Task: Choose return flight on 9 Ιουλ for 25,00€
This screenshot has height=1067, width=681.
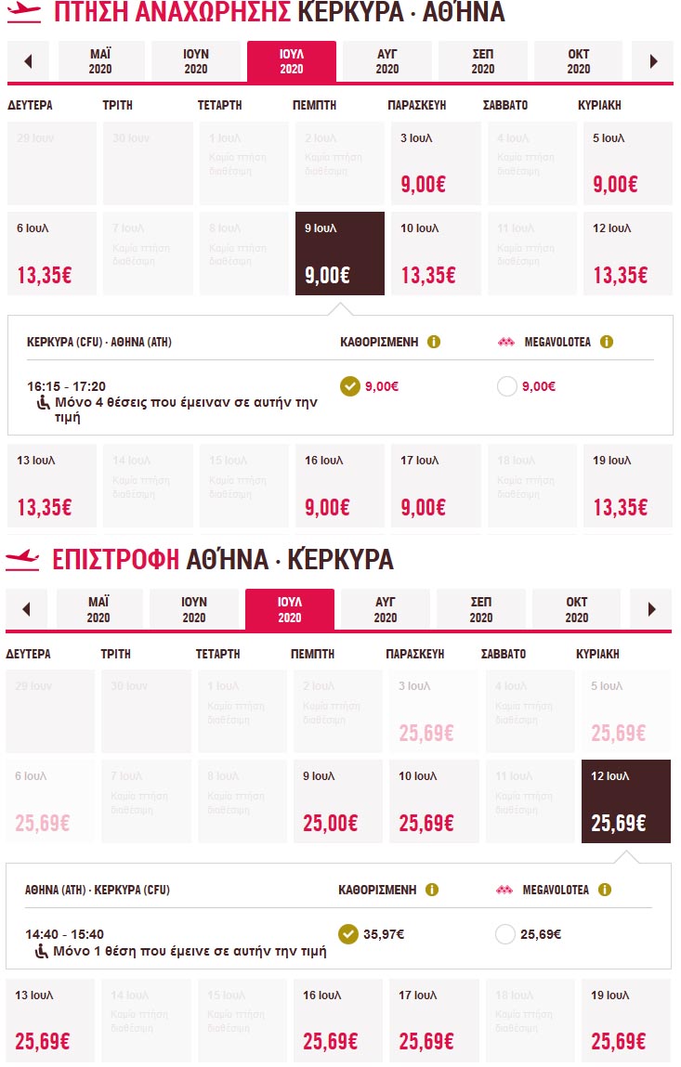Action: [x=337, y=801]
